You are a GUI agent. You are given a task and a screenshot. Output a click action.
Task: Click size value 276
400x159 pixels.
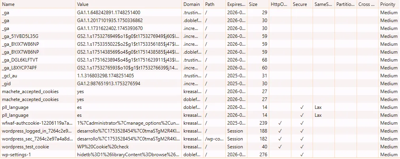tap(264, 155)
